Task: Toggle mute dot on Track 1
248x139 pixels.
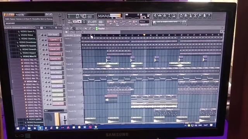Action: [79, 42]
